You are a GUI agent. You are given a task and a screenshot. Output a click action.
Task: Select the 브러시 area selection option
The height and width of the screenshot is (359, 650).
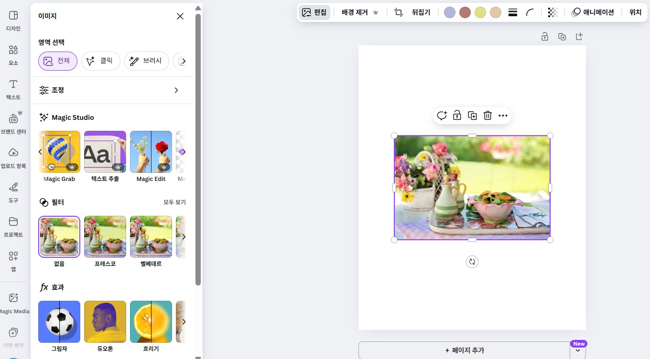(146, 61)
